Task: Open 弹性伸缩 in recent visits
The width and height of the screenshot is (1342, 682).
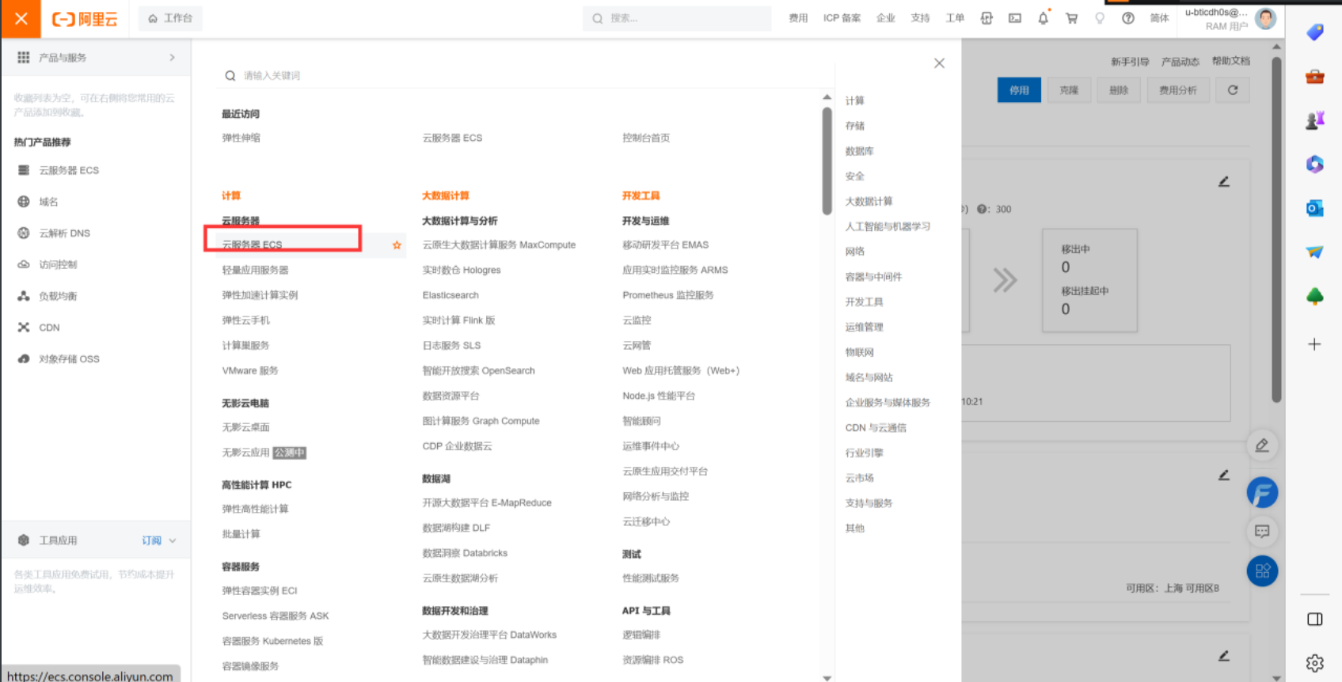Action: click(x=241, y=138)
